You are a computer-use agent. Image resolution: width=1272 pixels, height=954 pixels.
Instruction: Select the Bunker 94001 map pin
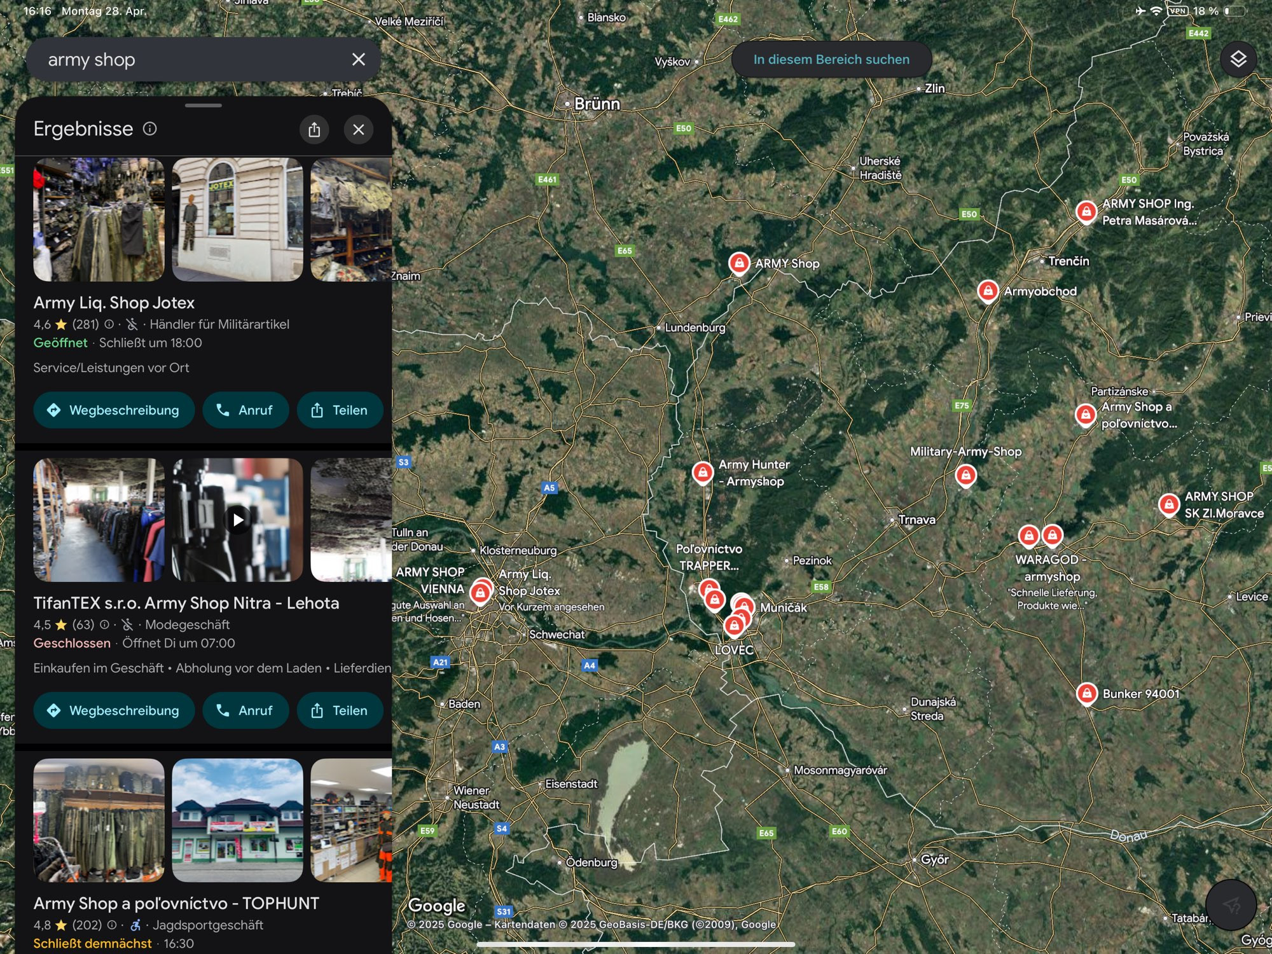pyautogui.click(x=1087, y=693)
